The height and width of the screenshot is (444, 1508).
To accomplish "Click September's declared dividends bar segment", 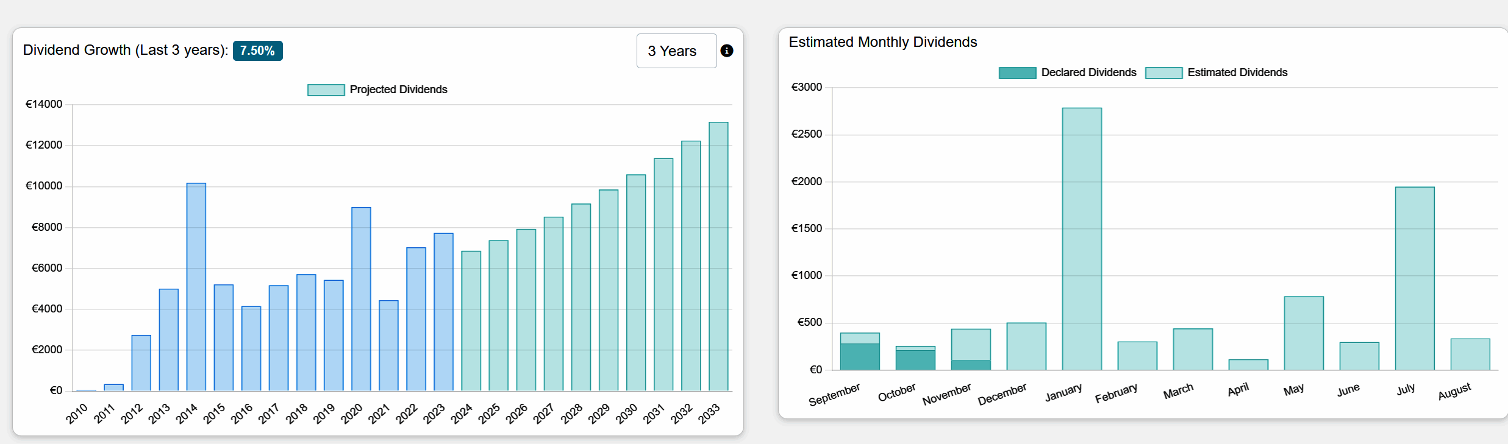I will click(860, 357).
